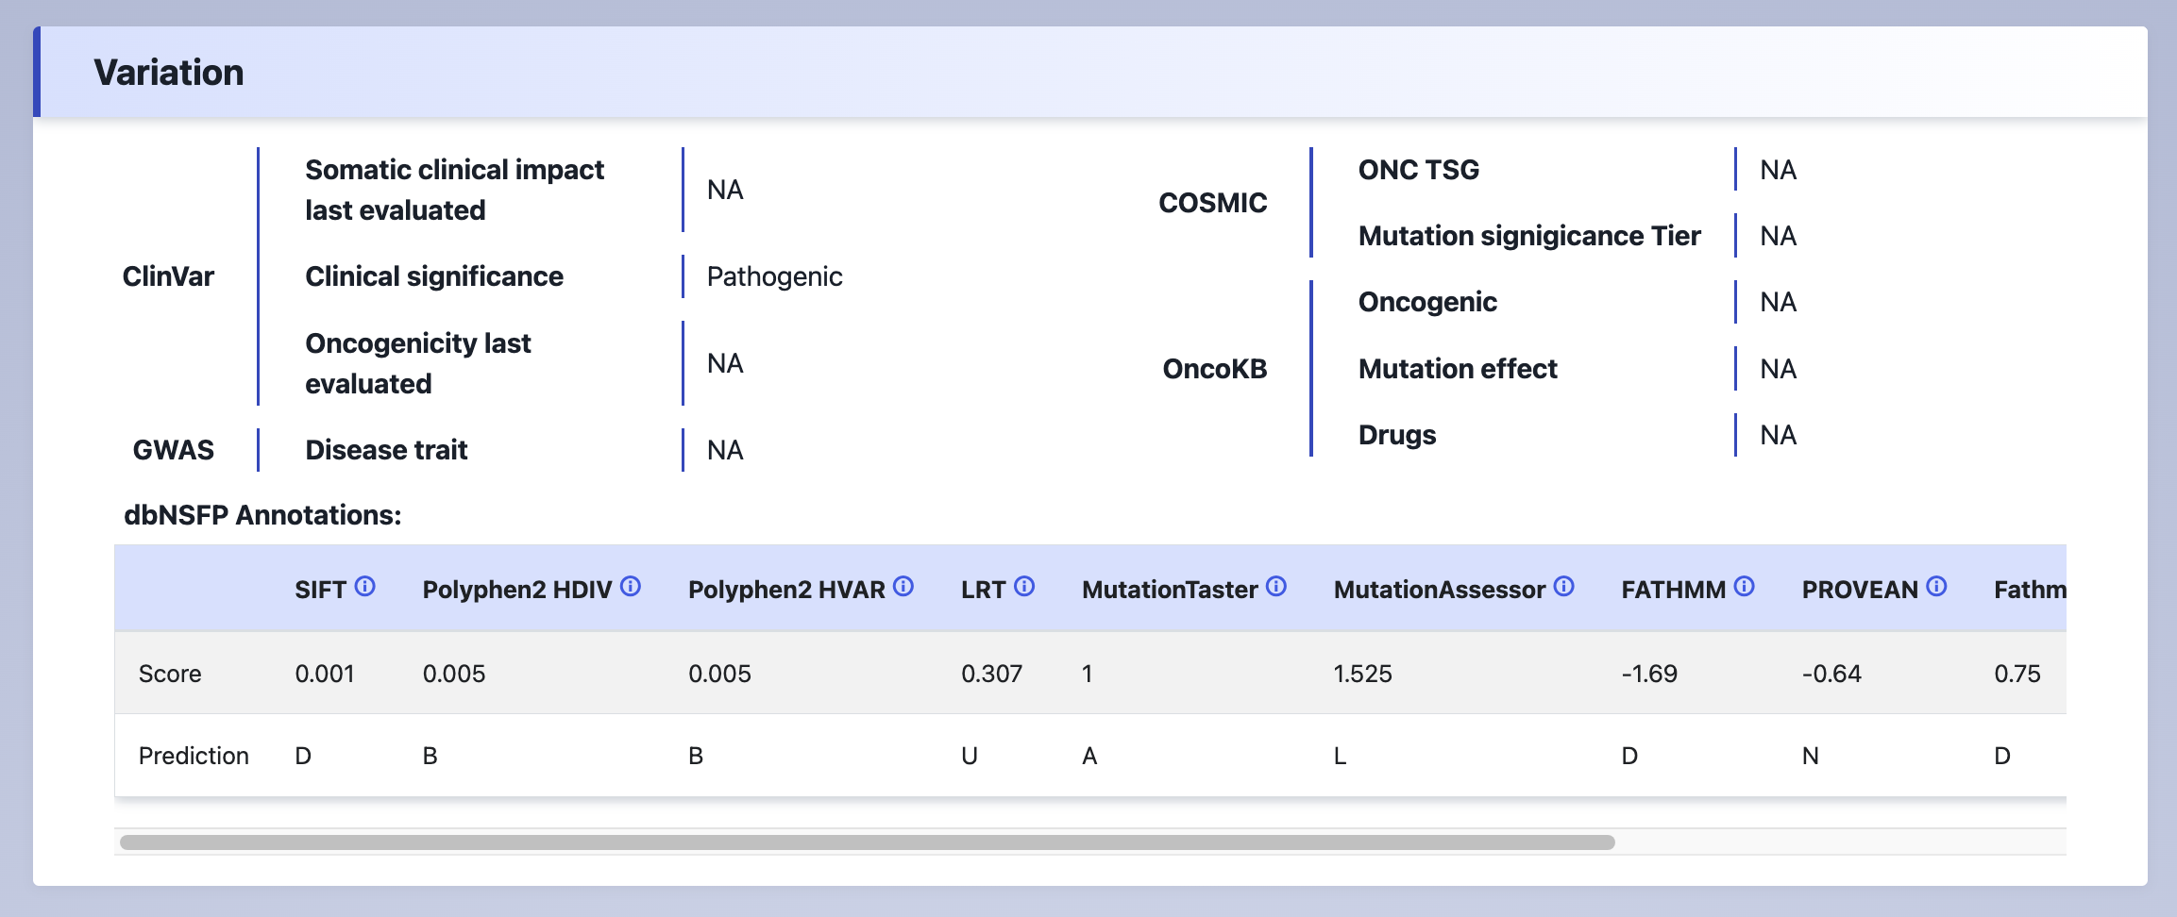Open the MutationAssessor info icon
This screenshot has height=917, width=2177.
point(1564,587)
